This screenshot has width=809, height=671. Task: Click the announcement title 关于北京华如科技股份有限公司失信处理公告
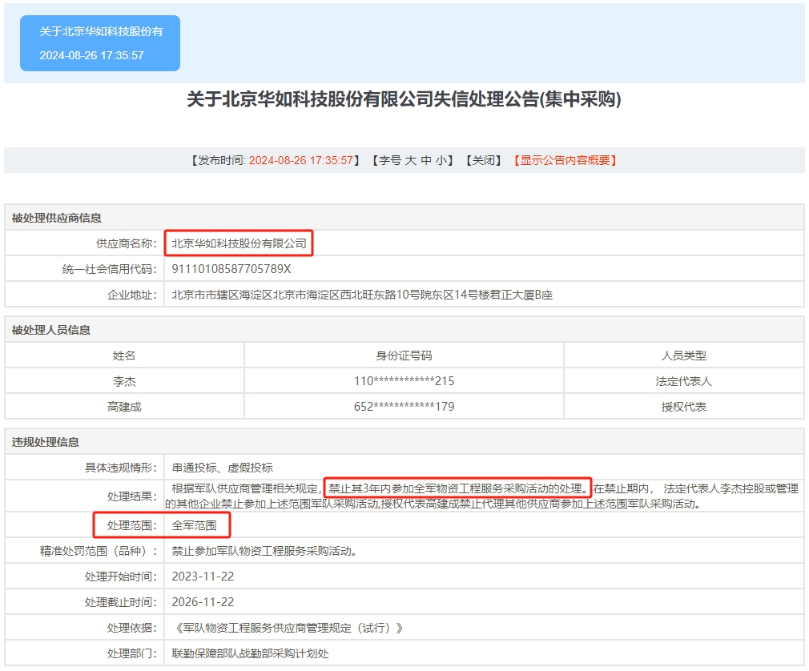404,99
